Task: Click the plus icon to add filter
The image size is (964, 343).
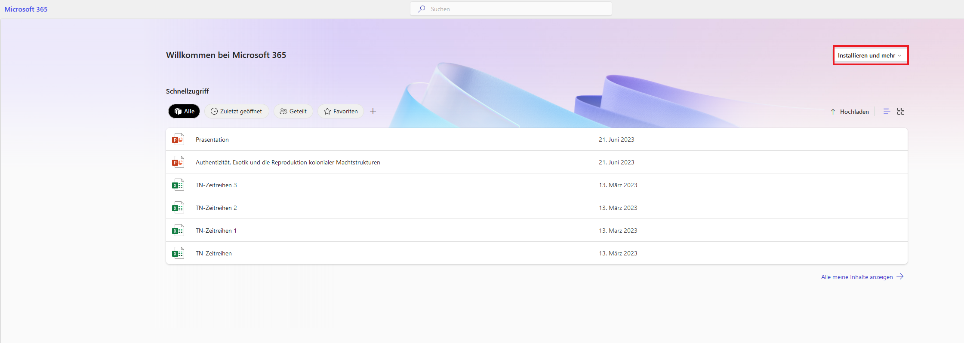Action: click(x=373, y=111)
